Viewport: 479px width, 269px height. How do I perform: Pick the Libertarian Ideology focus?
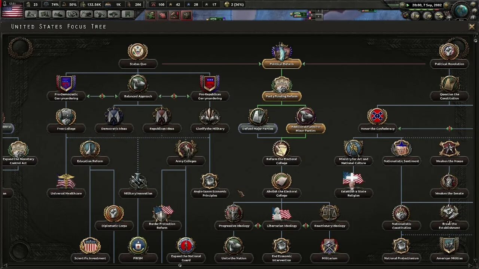[282, 226]
